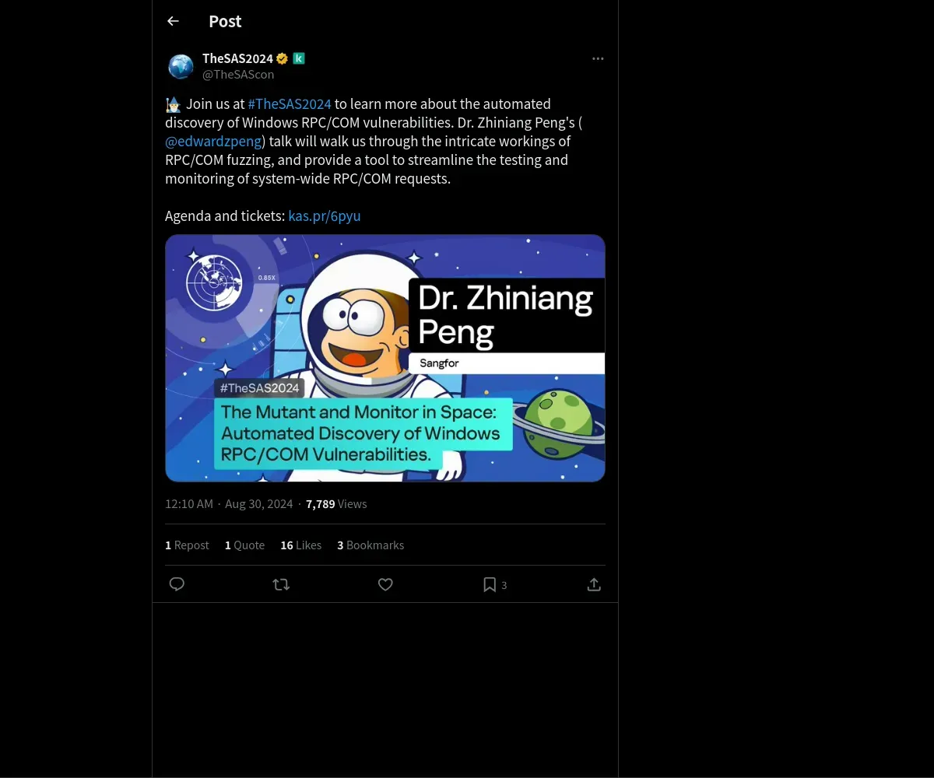Image resolution: width=934 pixels, height=778 pixels.
Task: Share the post via upload icon
Action: tap(594, 584)
